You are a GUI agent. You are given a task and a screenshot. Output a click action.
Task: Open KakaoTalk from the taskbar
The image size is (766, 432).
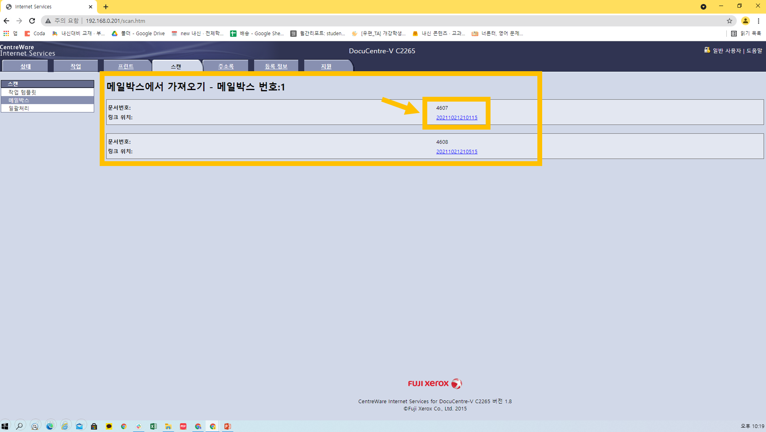coord(109,426)
